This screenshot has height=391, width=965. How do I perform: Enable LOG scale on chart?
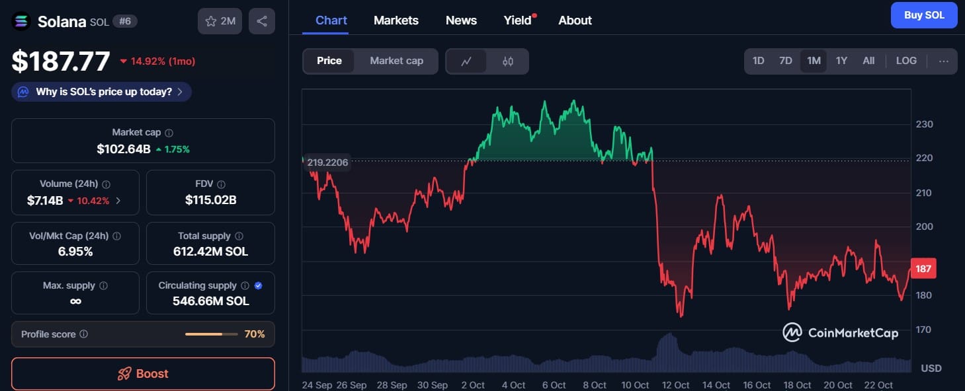(906, 61)
